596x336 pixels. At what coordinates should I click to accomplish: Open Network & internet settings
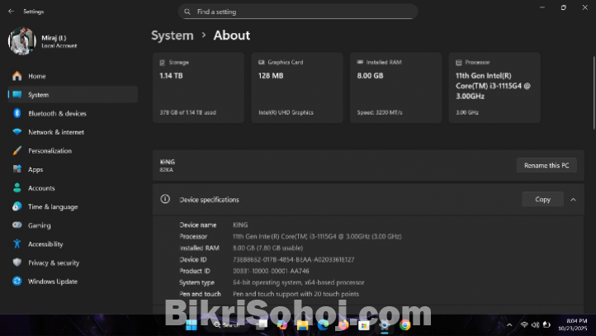73,132
